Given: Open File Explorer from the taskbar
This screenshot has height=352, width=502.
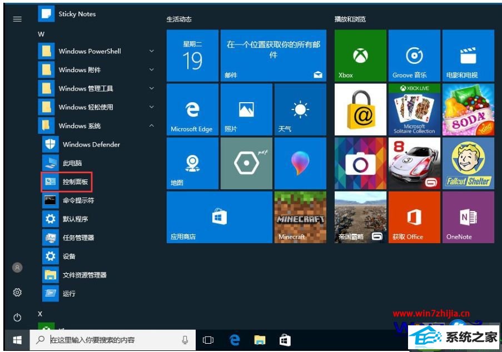Looking at the screenshot, I should pos(260,340).
